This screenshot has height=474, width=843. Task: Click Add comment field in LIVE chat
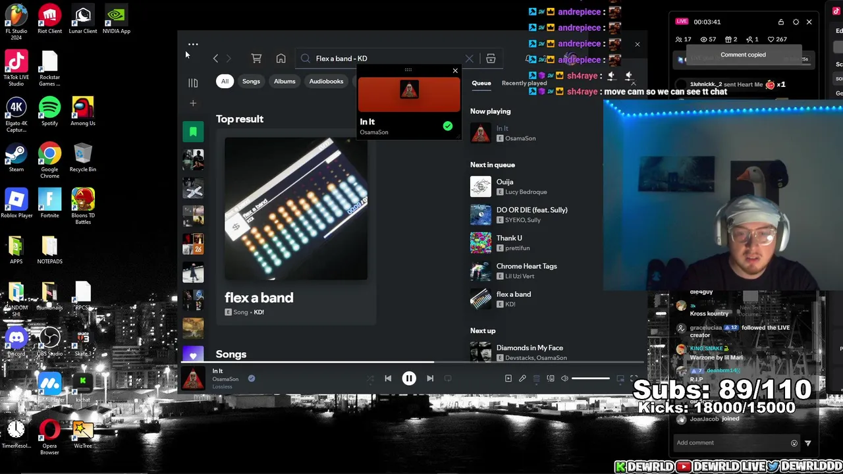pos(730,443)
